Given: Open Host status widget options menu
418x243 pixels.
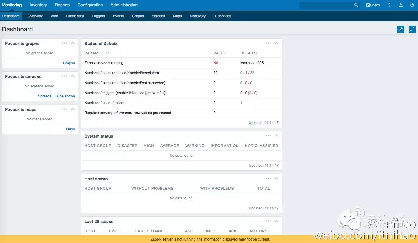Looking at the screenshot, I should click(x=268, y=178).
